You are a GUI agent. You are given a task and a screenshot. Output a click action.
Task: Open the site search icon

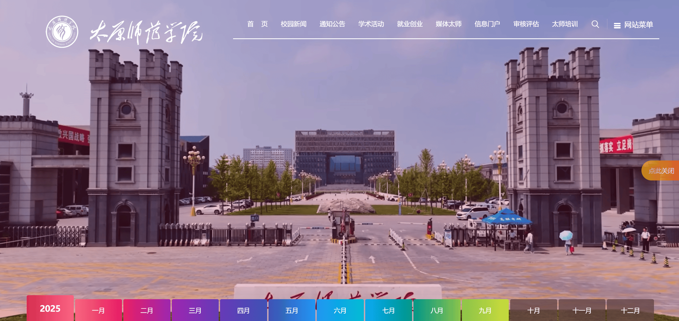(596, 24)
